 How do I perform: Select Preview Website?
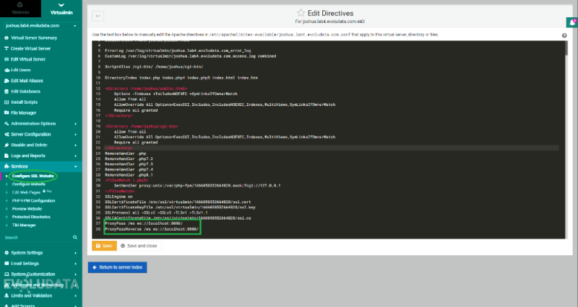pyautogui.click(x=27, y=209)
